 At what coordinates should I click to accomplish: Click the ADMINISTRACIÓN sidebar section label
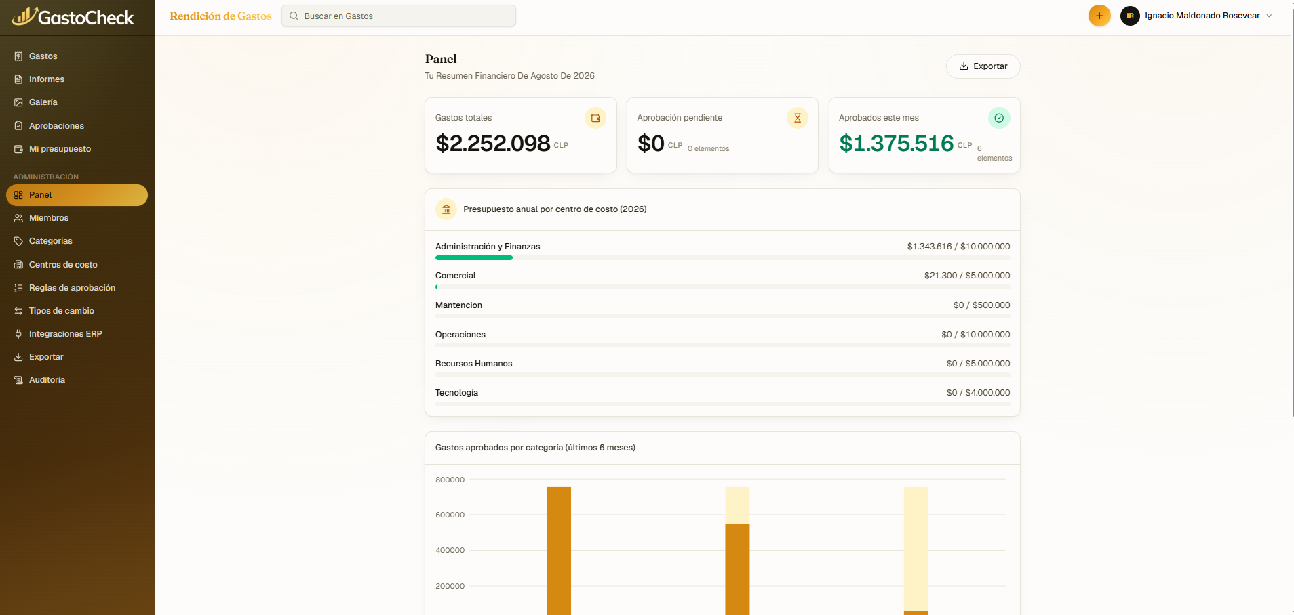coord(46,177)
